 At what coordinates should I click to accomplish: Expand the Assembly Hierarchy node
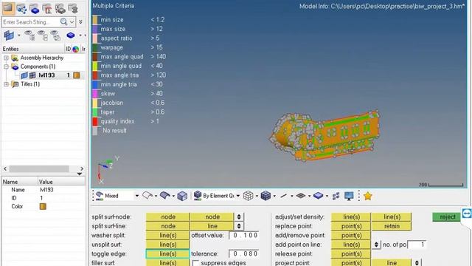[x=6, y=58]
